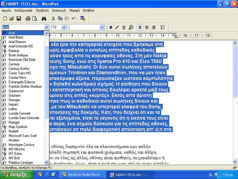238x179 pixels.
Task: Toggle Italic formatting
Action: point(117,27)
